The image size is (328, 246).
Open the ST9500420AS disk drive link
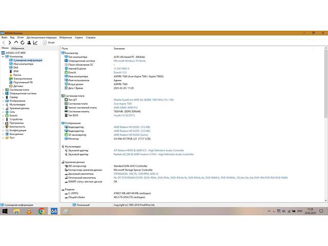pos(136,174)
